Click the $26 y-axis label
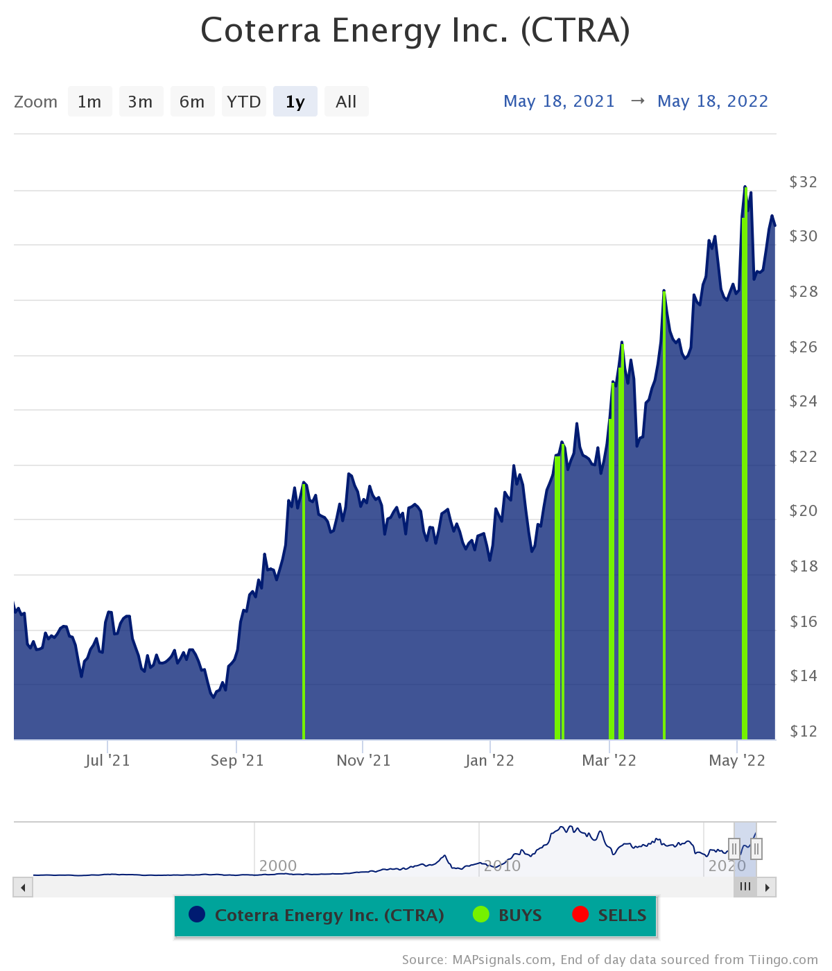 pos(804,347)
